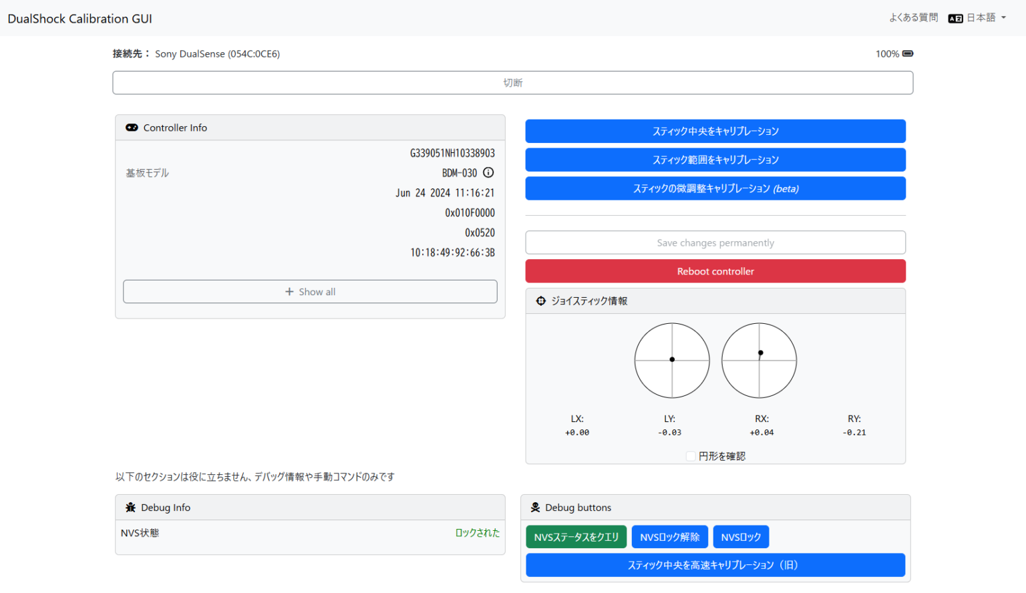Click the bug icon on Debug Info panel
The height and width of the screenshot is (593, 1026).
[130, 508]
